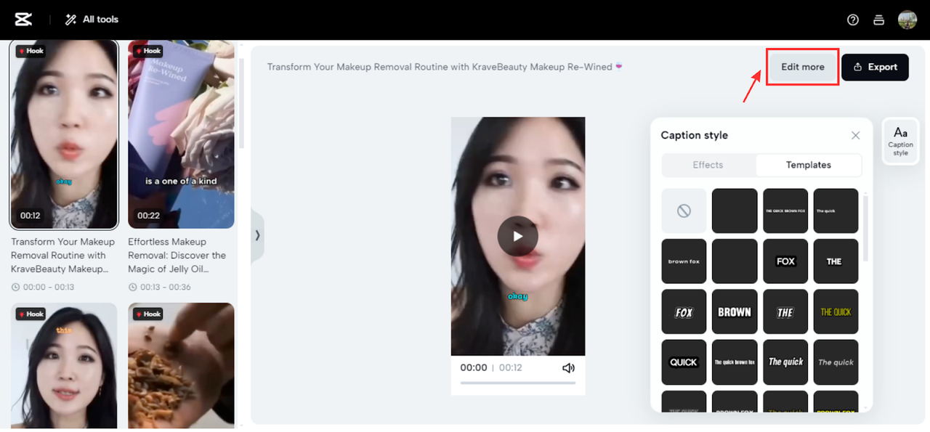
Task: Select the 00:22 Makeup Re-Wined clip thumbnail
Action: coord(181,134)
